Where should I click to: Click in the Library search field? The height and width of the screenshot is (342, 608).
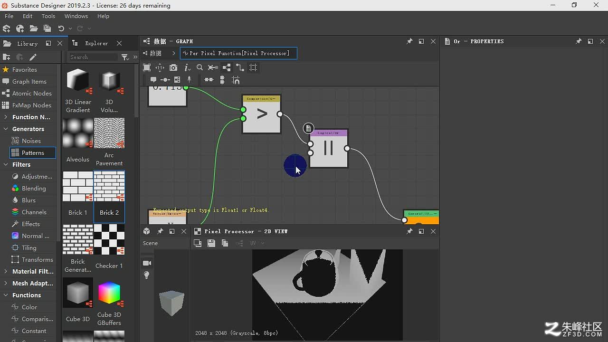93,57
